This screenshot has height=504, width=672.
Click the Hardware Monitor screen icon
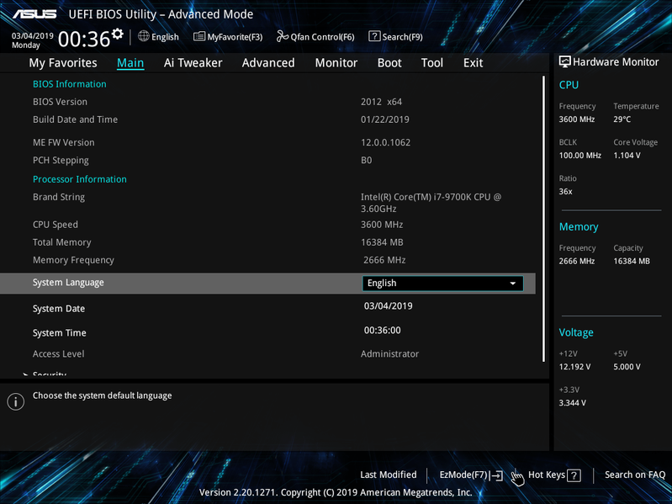click(x=565, y=61)
